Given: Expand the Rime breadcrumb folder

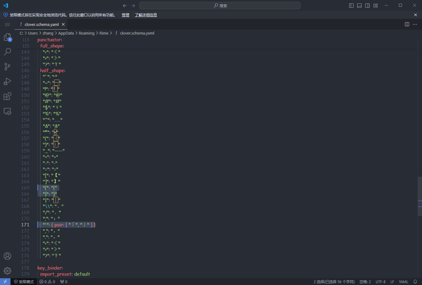Looking at the screenshot, I should tap(104, 33).
